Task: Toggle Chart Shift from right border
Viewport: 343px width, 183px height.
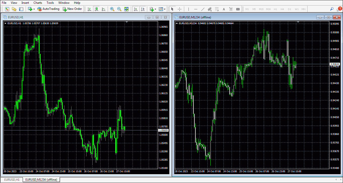Action: coord(143,9)
